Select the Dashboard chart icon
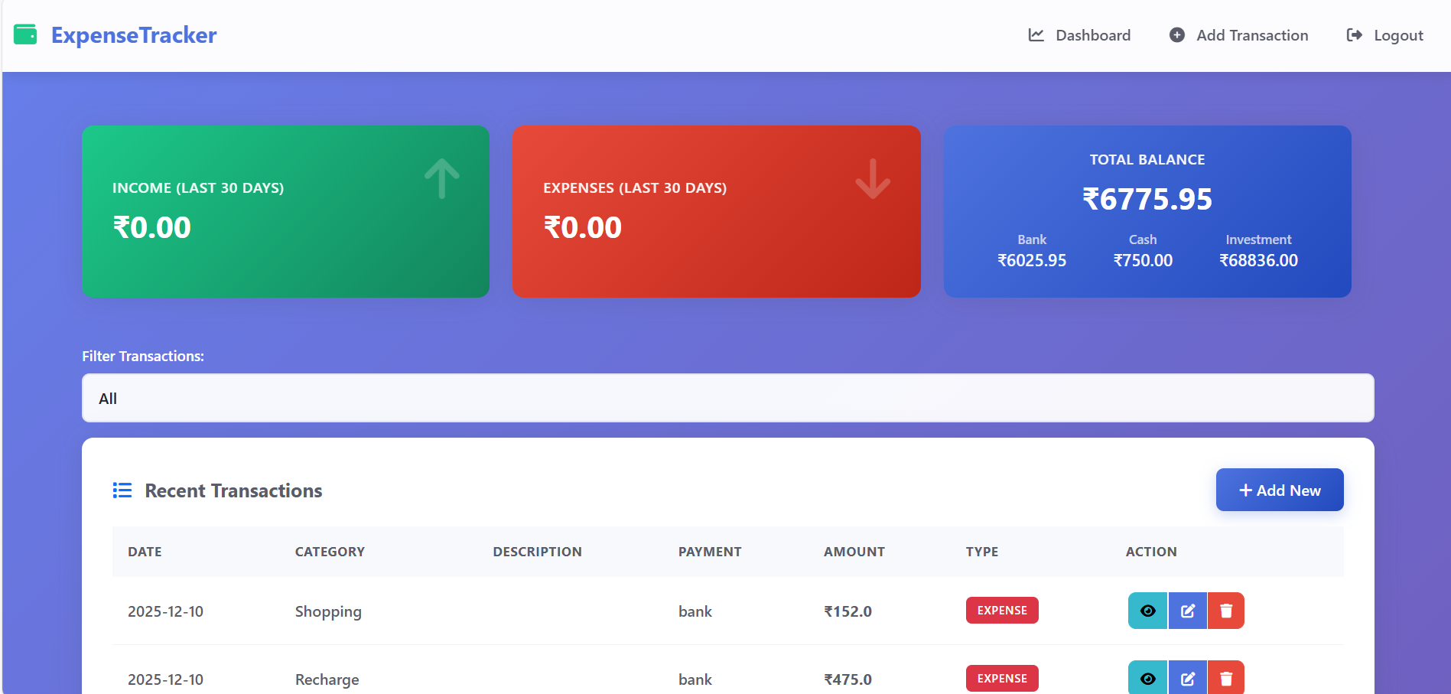The width and height of the screenshot is (1451, 694). click(1035, 35)
